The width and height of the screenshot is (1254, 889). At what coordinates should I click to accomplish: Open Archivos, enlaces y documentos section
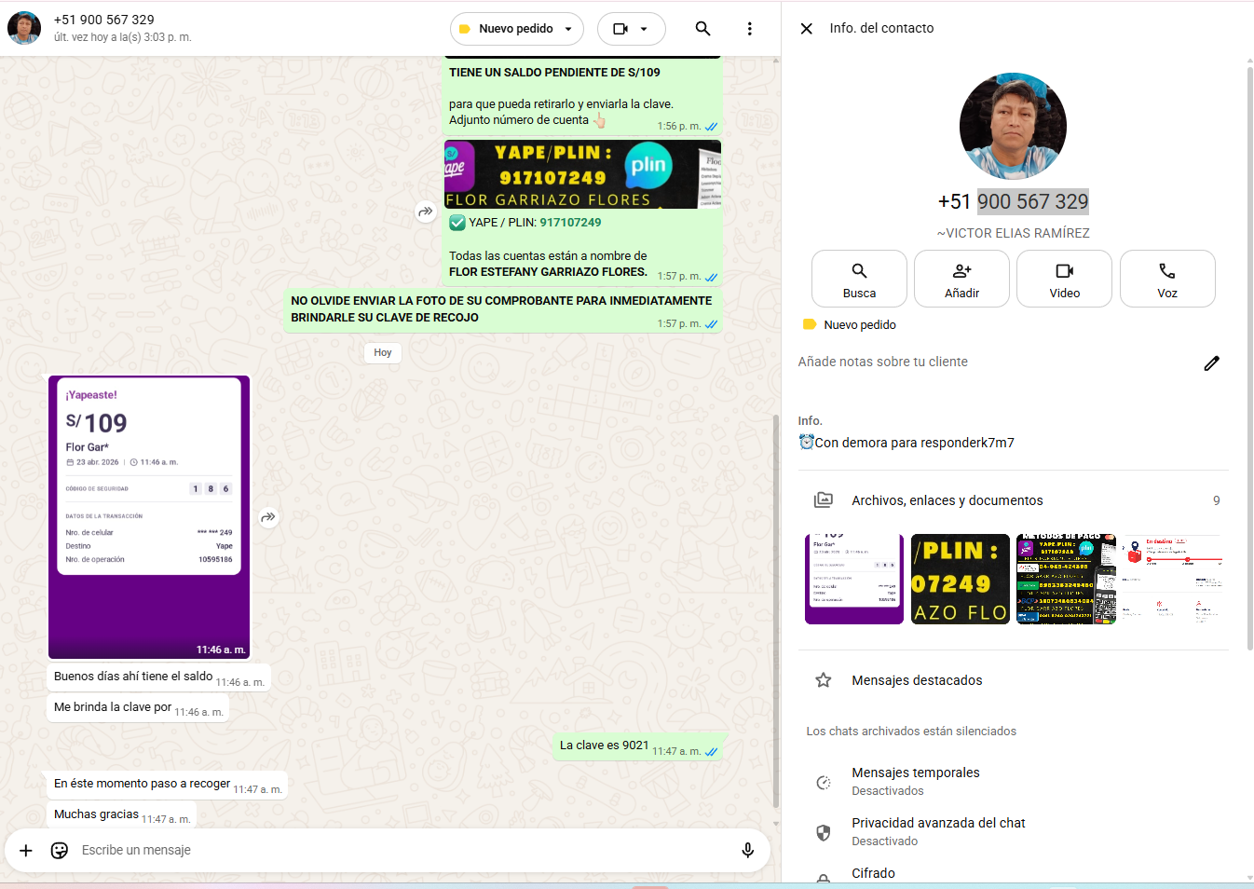coord(947,500)
